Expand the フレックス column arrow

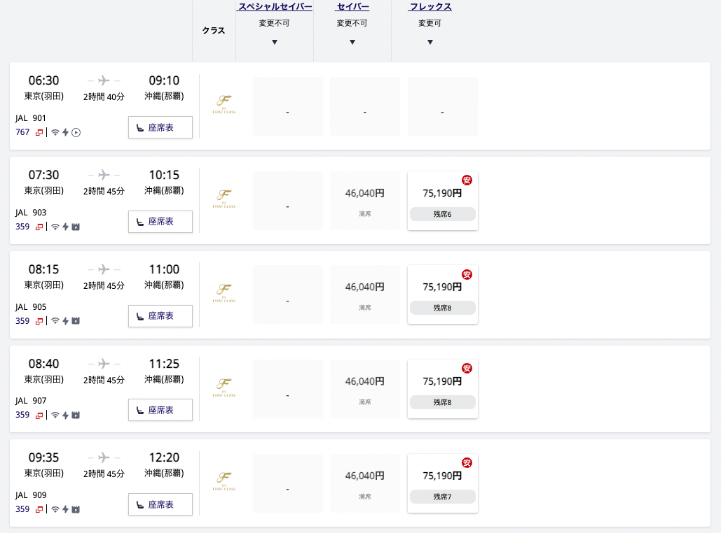(x=430, y=42)
